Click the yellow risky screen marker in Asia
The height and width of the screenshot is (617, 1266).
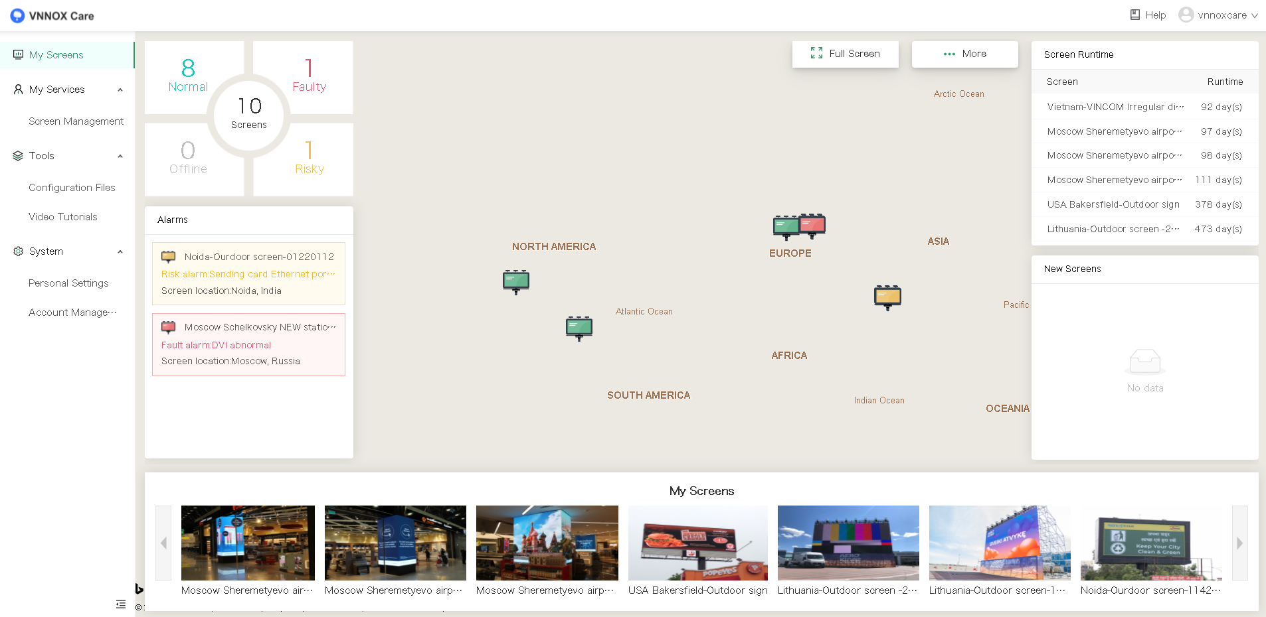[x=887, y=297]
